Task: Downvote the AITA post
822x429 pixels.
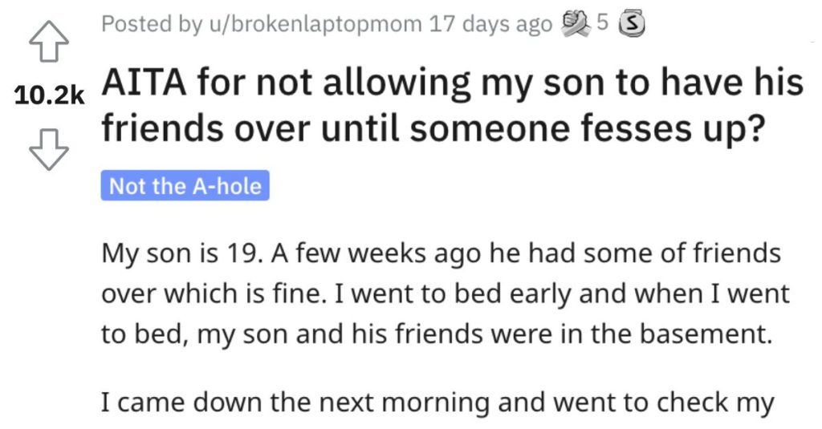Action: [x=51, y=148]
